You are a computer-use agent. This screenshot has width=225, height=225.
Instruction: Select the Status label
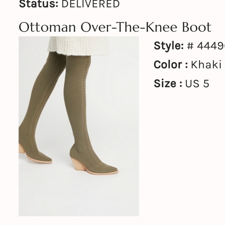39,4
